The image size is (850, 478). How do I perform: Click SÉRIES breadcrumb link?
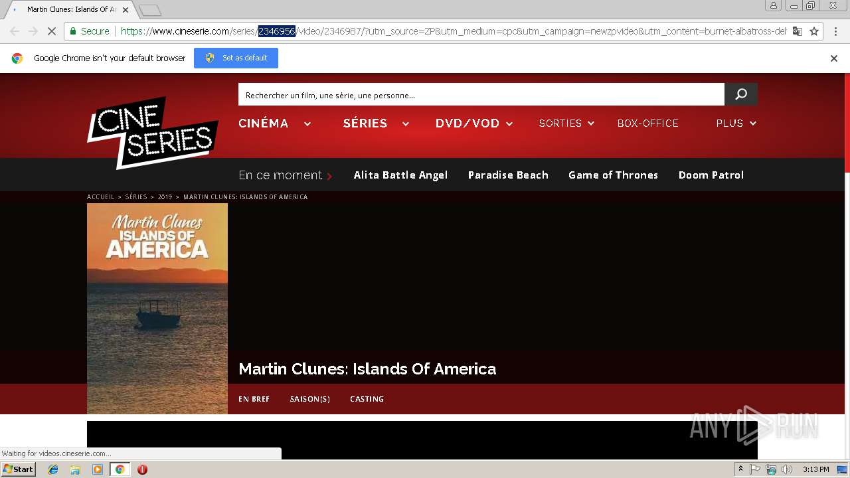pos(136,197)
